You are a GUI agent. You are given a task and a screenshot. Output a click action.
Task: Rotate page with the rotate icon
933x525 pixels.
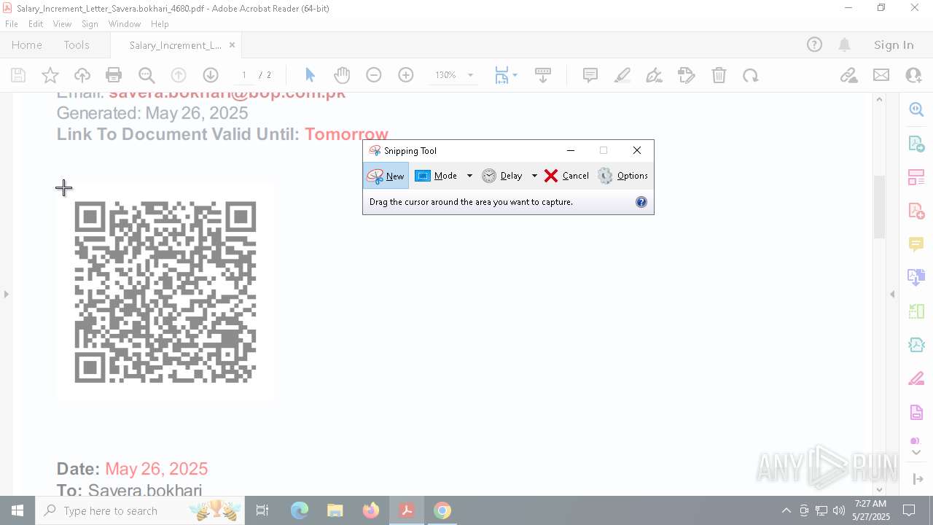tap(751, 75)
